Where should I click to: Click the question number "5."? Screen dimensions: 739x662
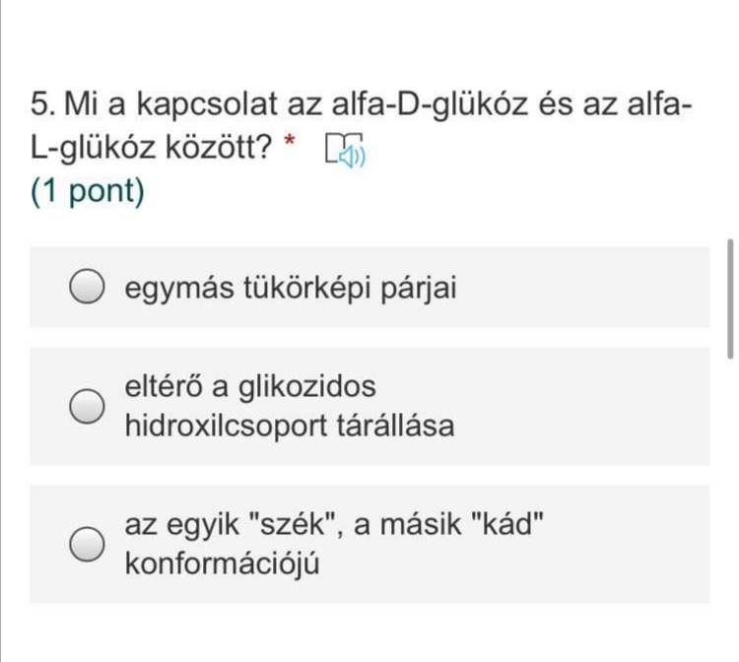[43, 103]
